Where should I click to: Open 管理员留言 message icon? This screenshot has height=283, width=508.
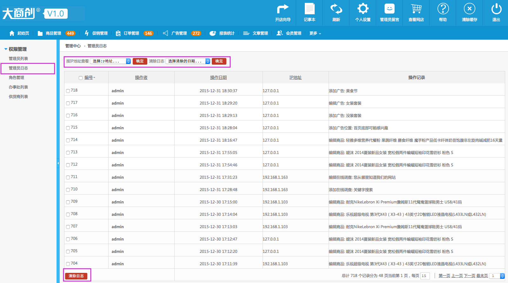click(x=390, y=9)
